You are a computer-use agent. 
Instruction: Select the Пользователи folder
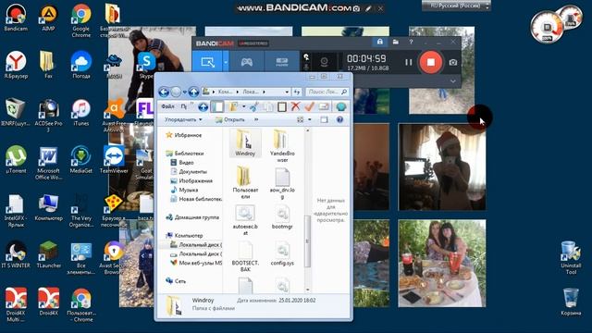click(x=245, y=182)
